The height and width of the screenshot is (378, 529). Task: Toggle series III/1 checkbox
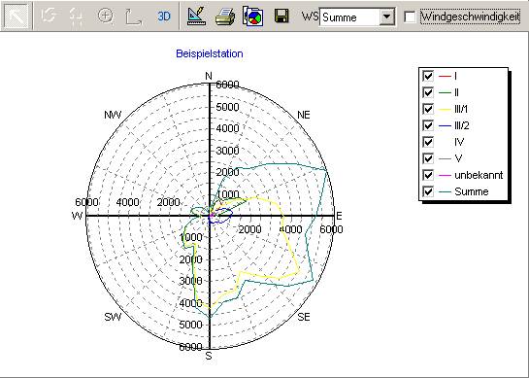pos(428,109)
